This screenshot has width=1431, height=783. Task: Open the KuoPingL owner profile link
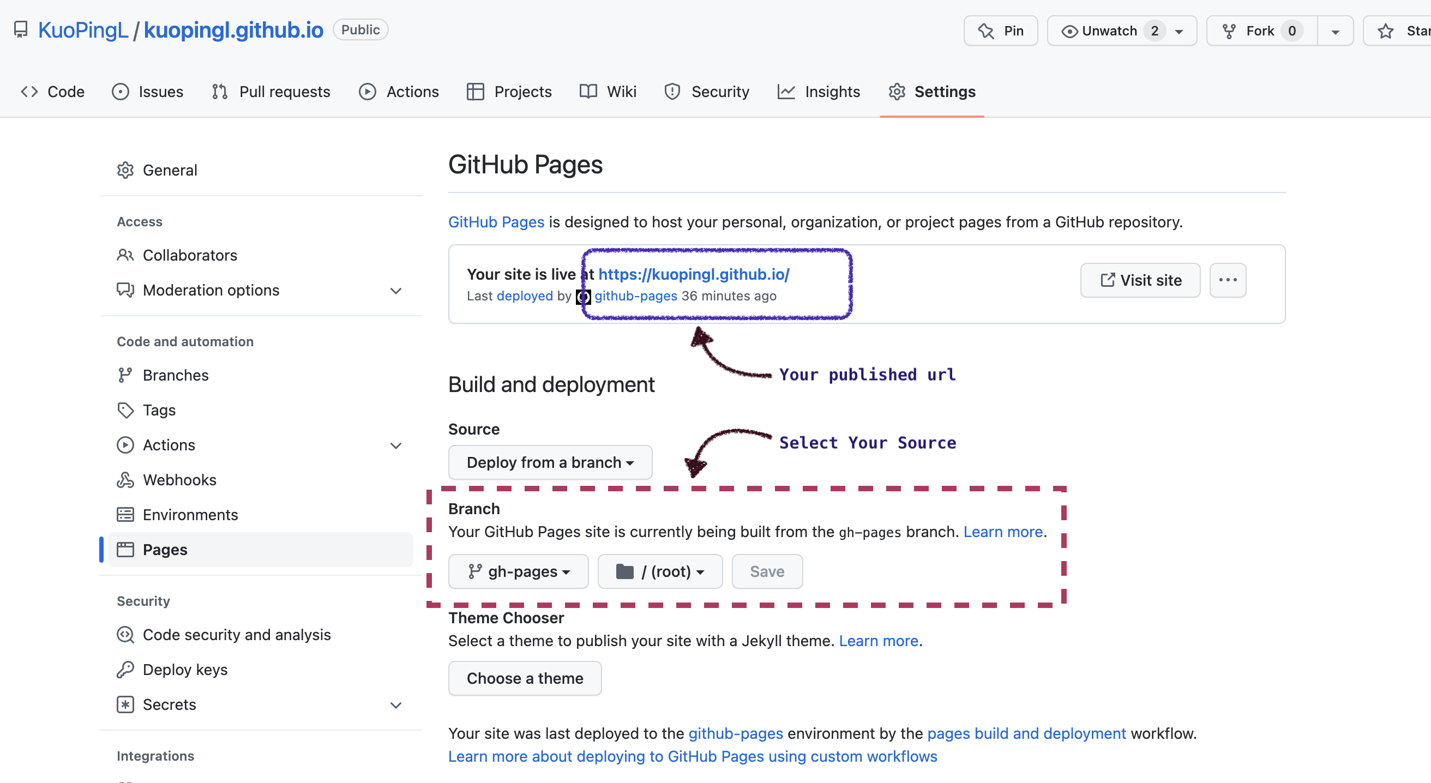tap(83, 30)
